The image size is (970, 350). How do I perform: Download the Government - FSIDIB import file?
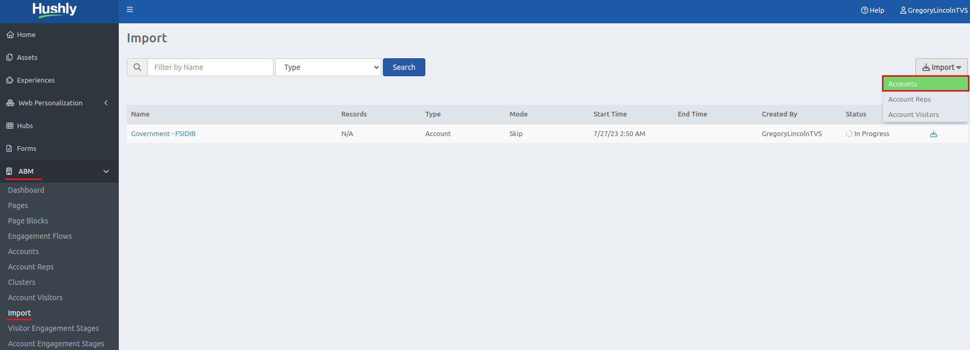point(933,133)
